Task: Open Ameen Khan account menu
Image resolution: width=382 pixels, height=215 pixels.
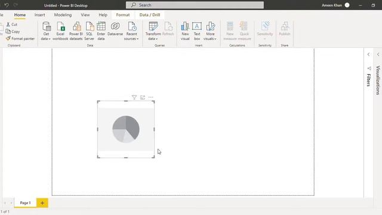Action: pyautogui.click(x=335, y=5)
